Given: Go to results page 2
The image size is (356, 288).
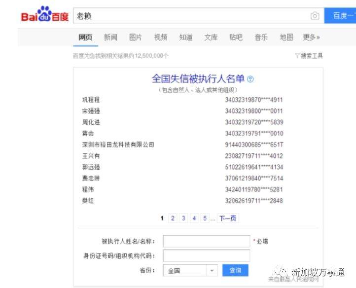Looking at the screenshot, I should (x=173, y=218).
